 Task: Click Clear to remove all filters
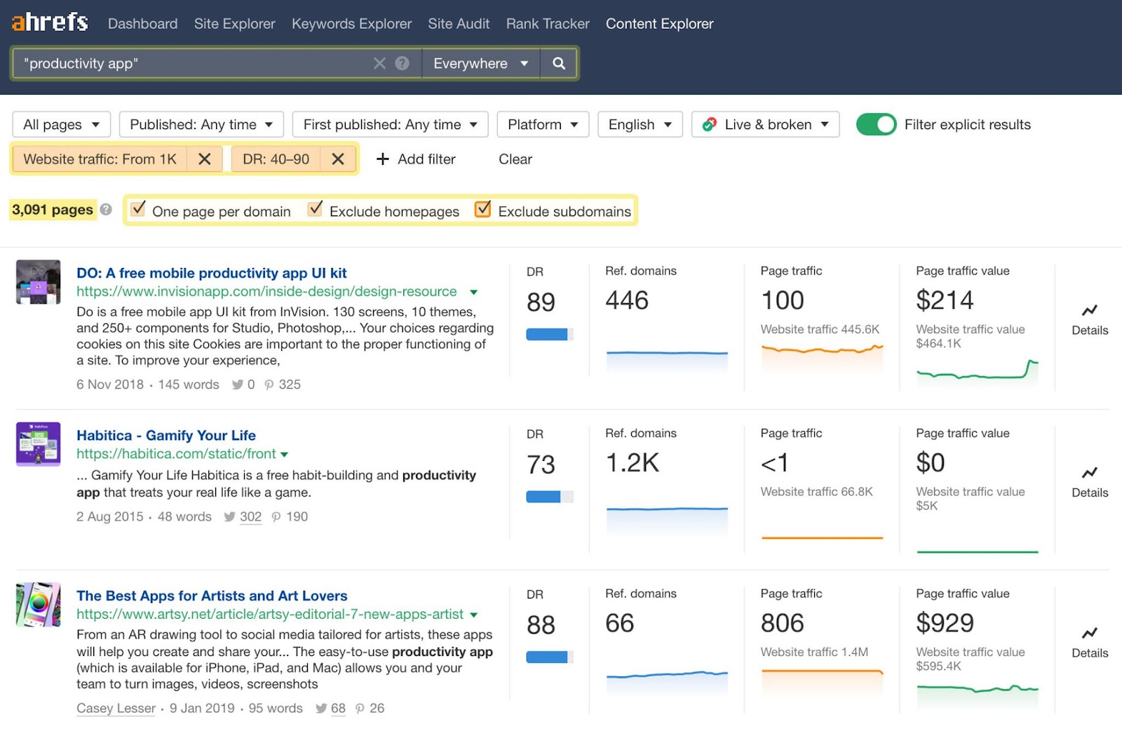point(515,159)
